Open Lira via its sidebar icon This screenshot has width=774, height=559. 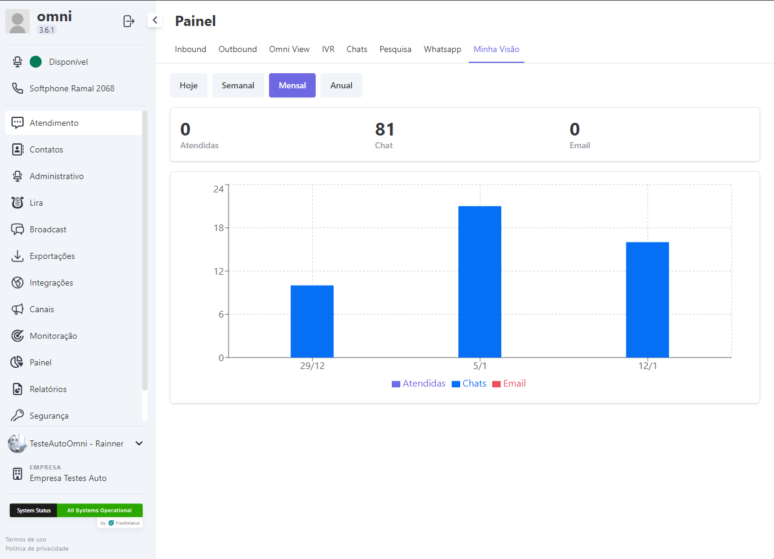coord(18,203)
